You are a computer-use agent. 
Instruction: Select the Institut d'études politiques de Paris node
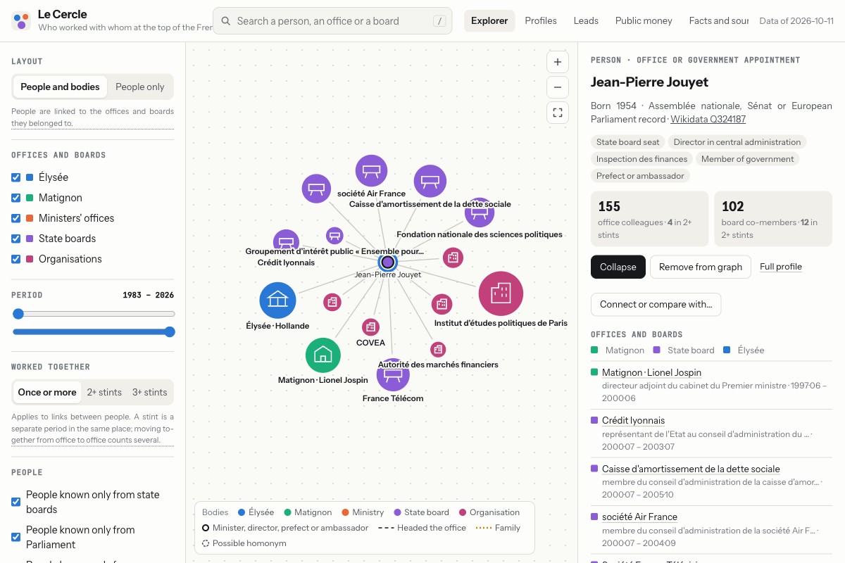pos(501,293)
